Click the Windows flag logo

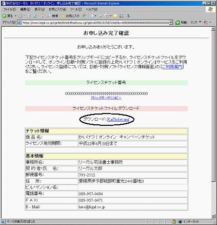(210, 9)
